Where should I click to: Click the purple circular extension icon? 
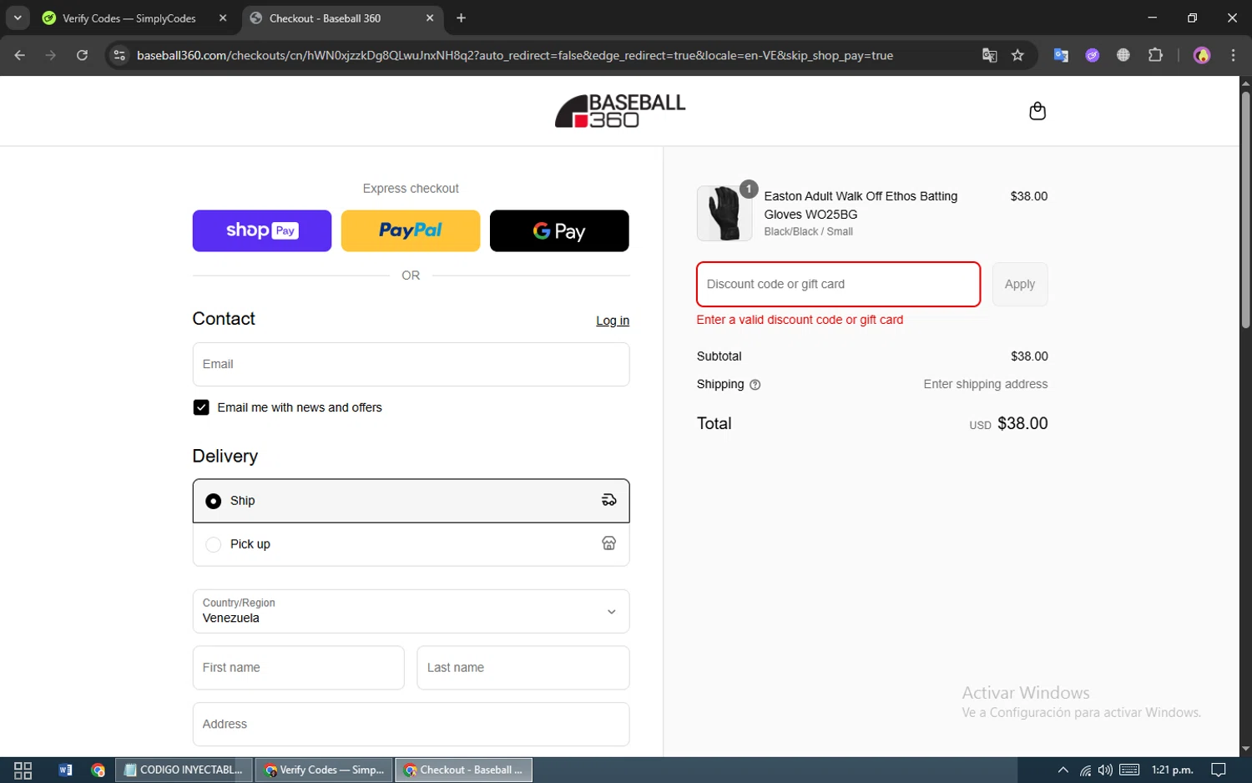pos(1092,55)
